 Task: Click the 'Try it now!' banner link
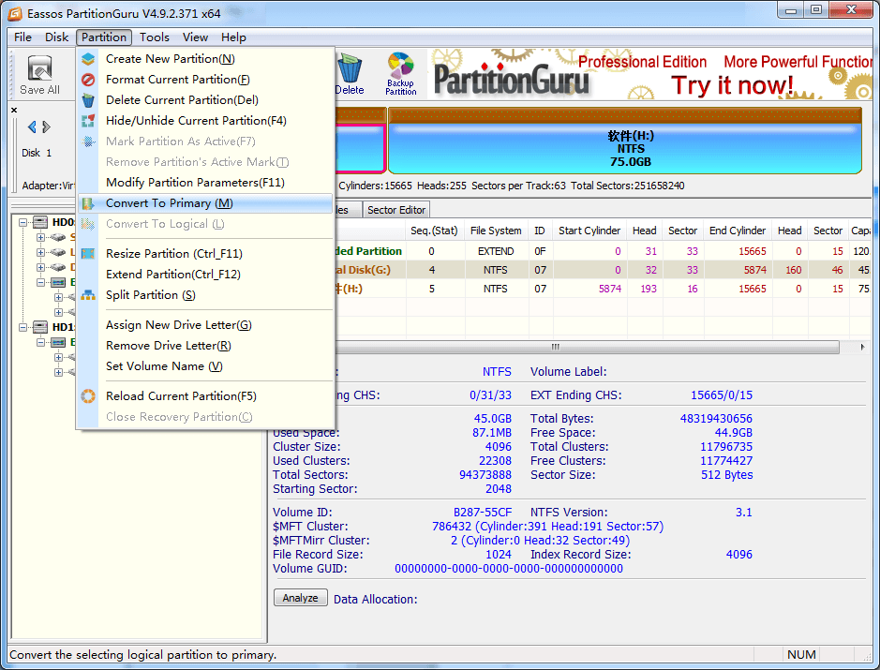click(x=732, y=85)
